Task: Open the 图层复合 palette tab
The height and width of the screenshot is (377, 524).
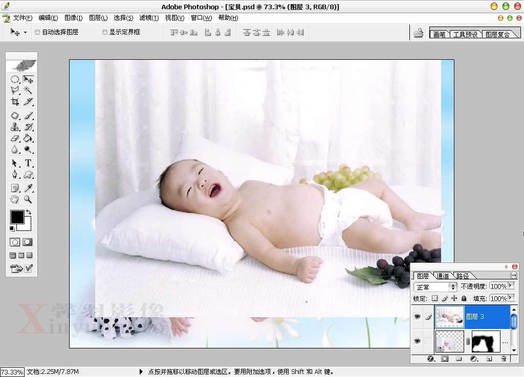Action: [497, 34]
